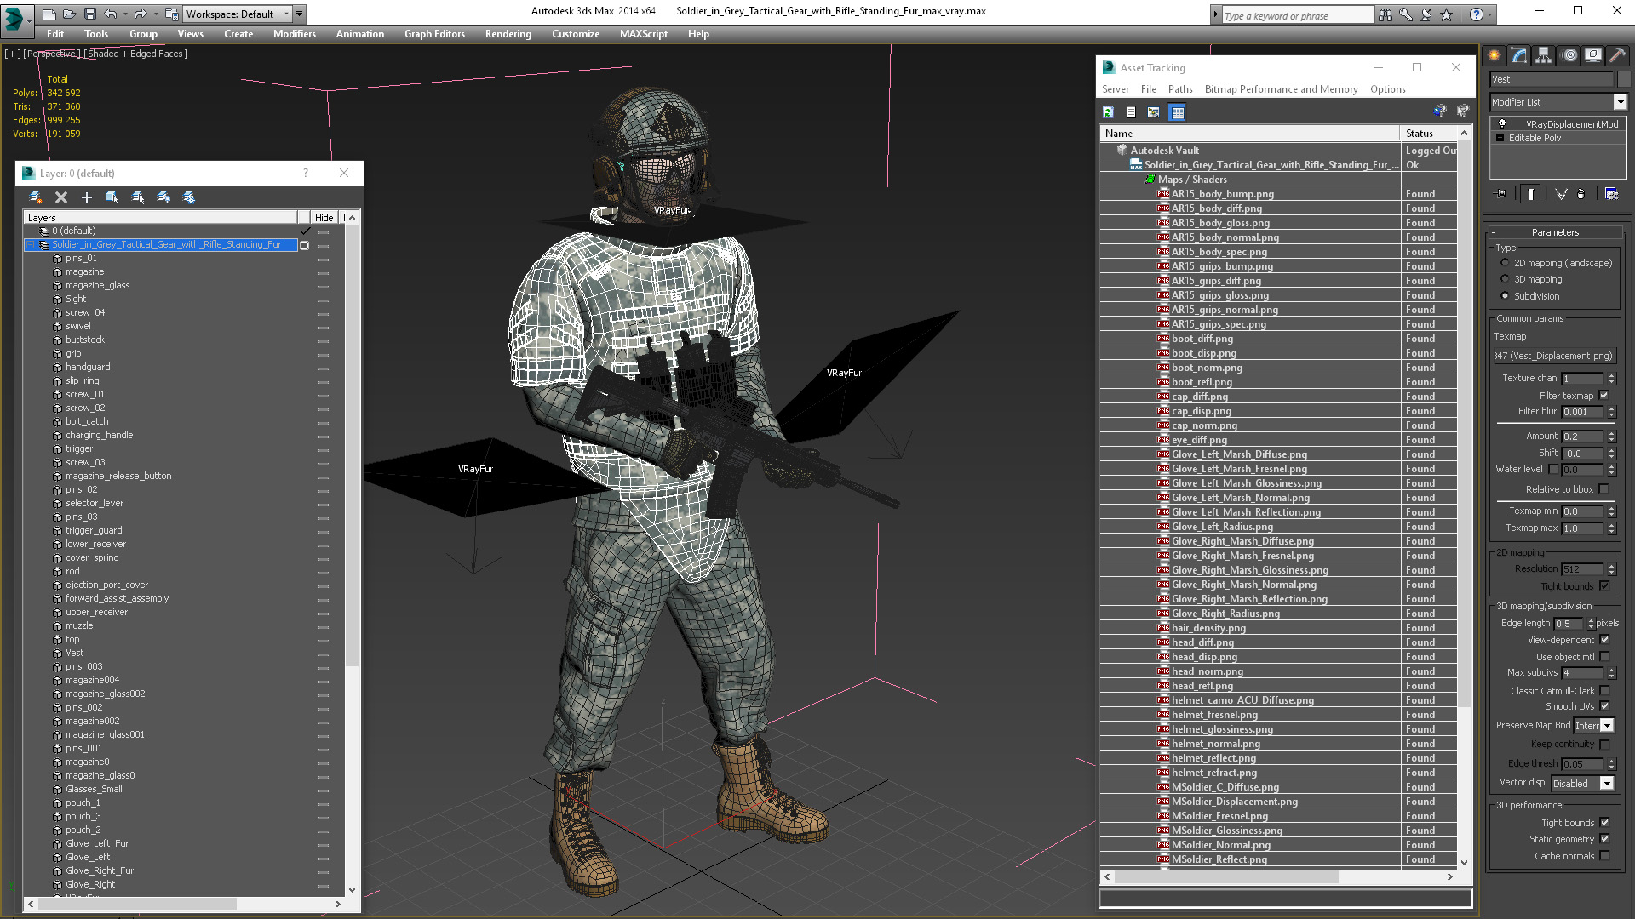1635x919 pixels.
Task: Click Status column header in Asset Tracking
Action: [x=1429, y=134]
